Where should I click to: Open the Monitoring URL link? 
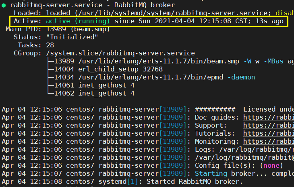click(x=268, y=142)
